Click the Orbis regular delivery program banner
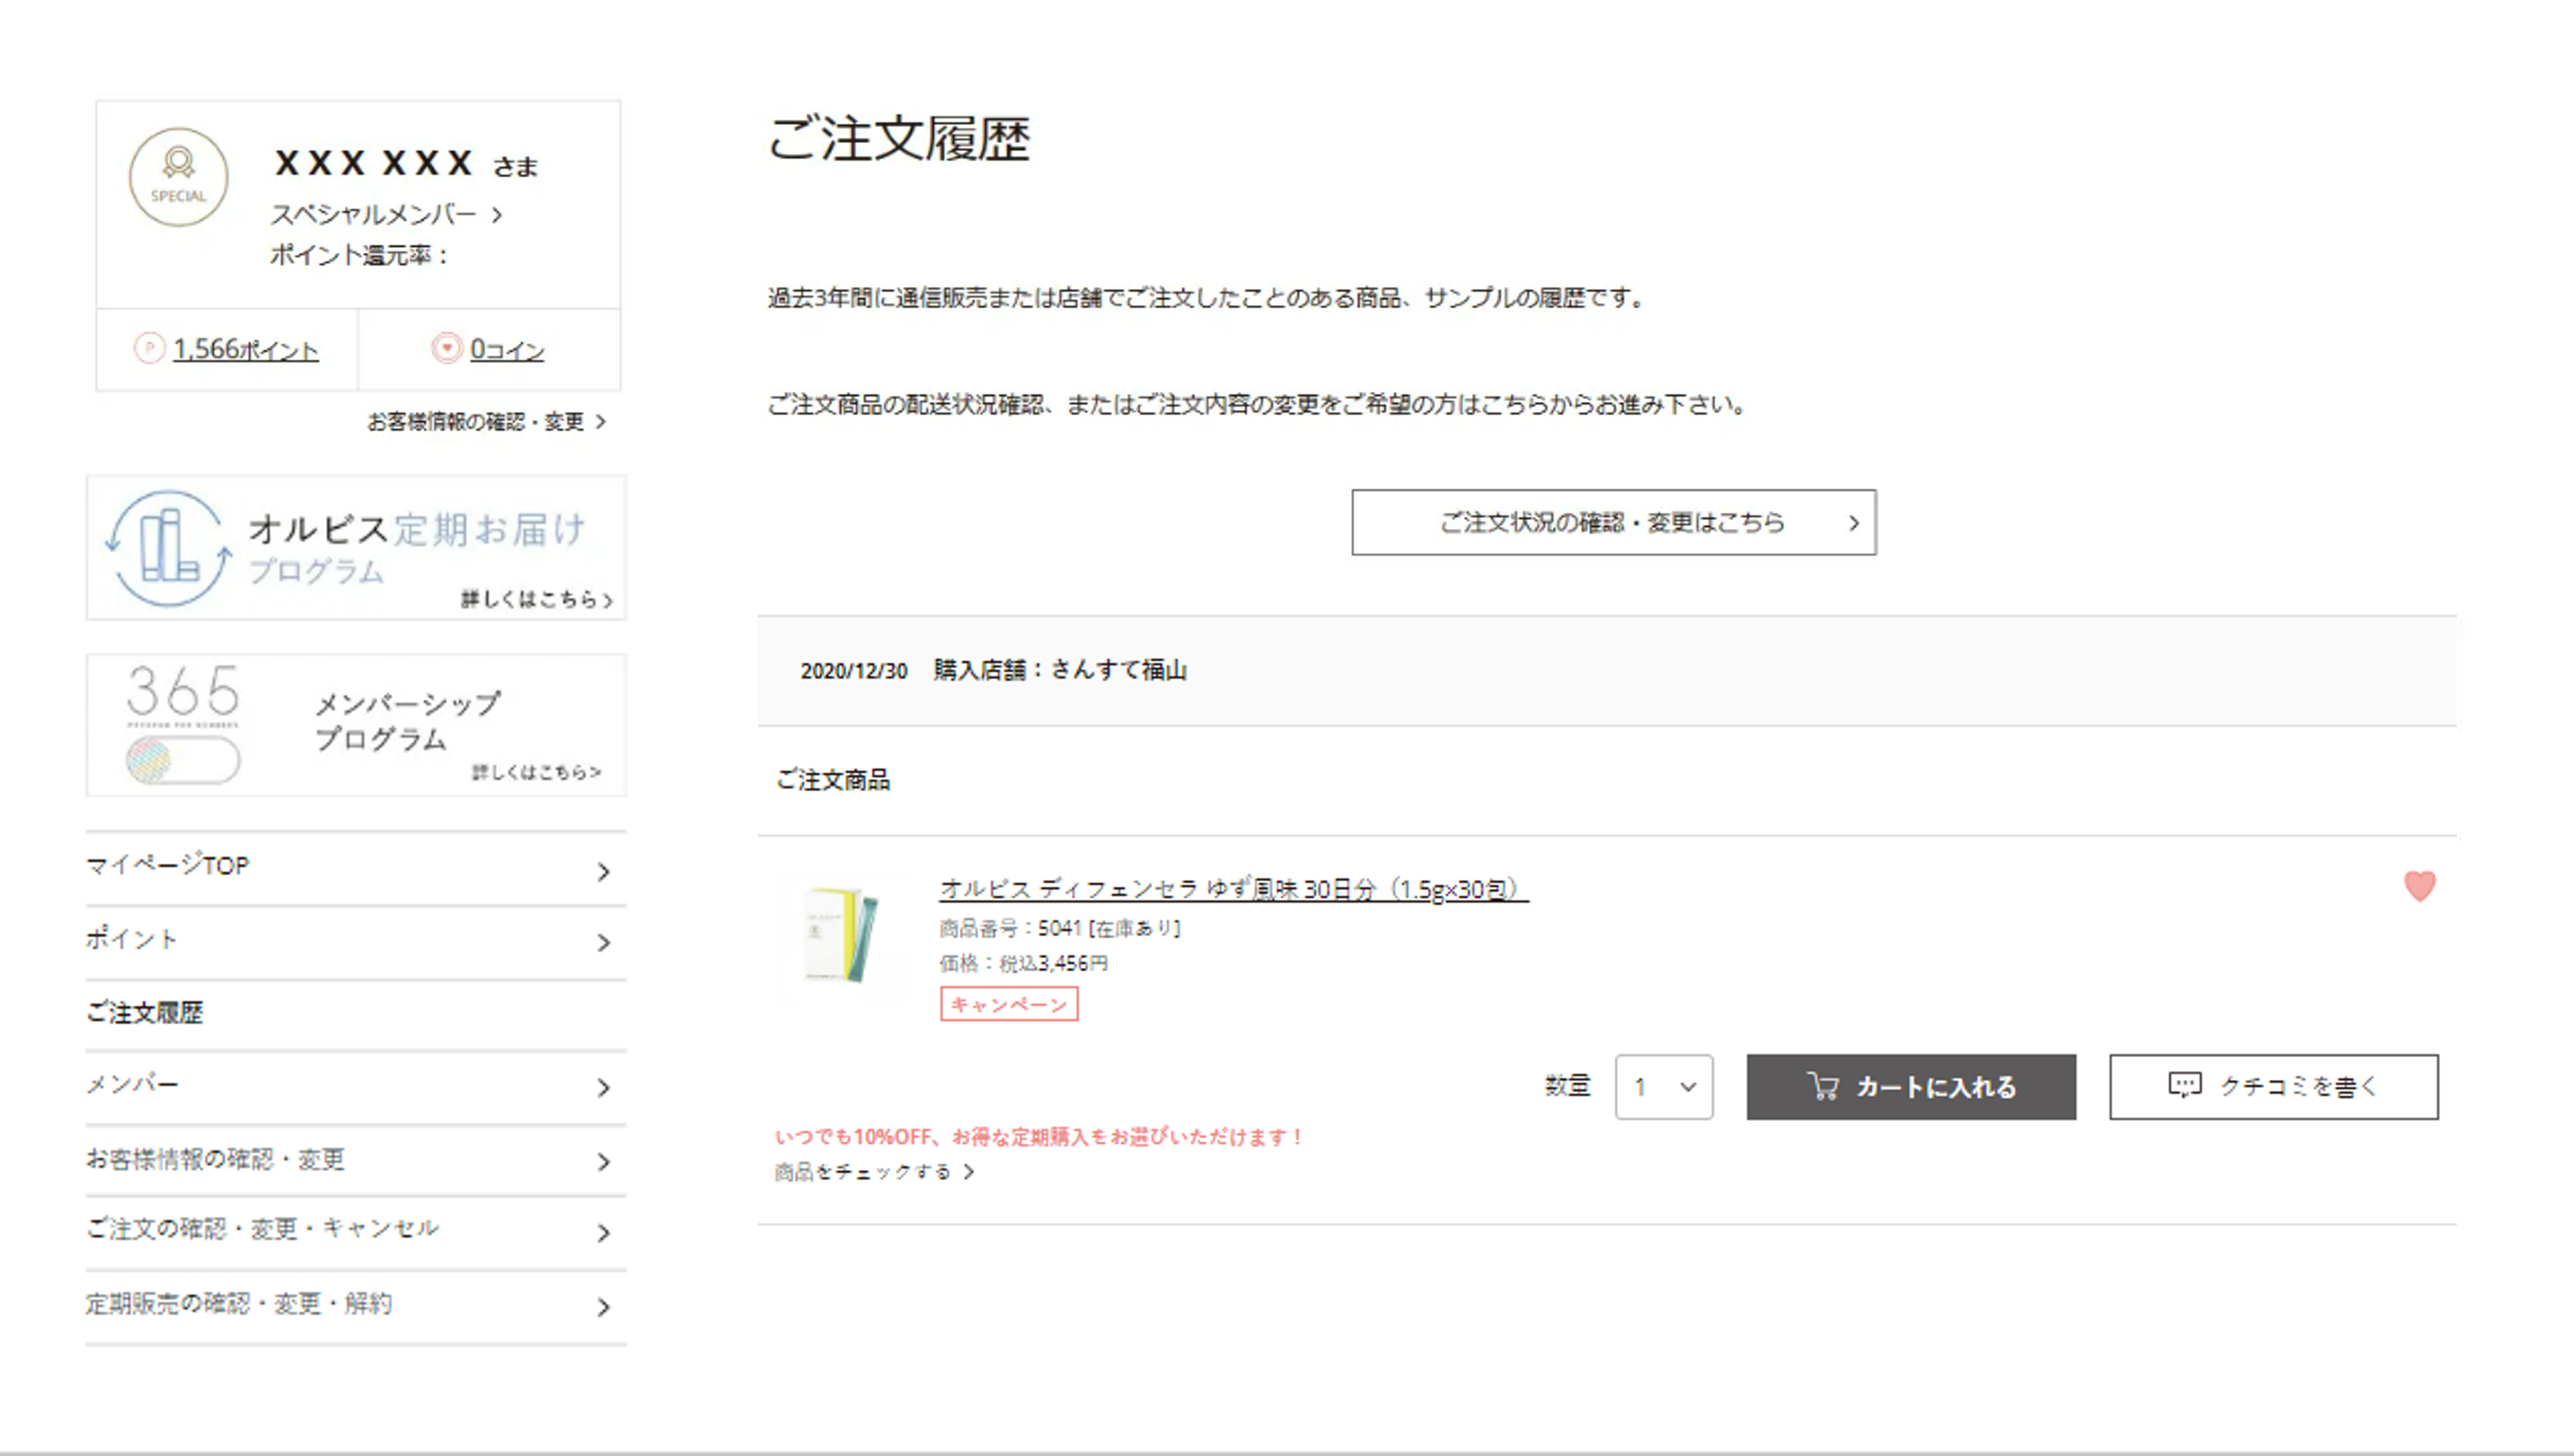 click(x=356, y=548)
